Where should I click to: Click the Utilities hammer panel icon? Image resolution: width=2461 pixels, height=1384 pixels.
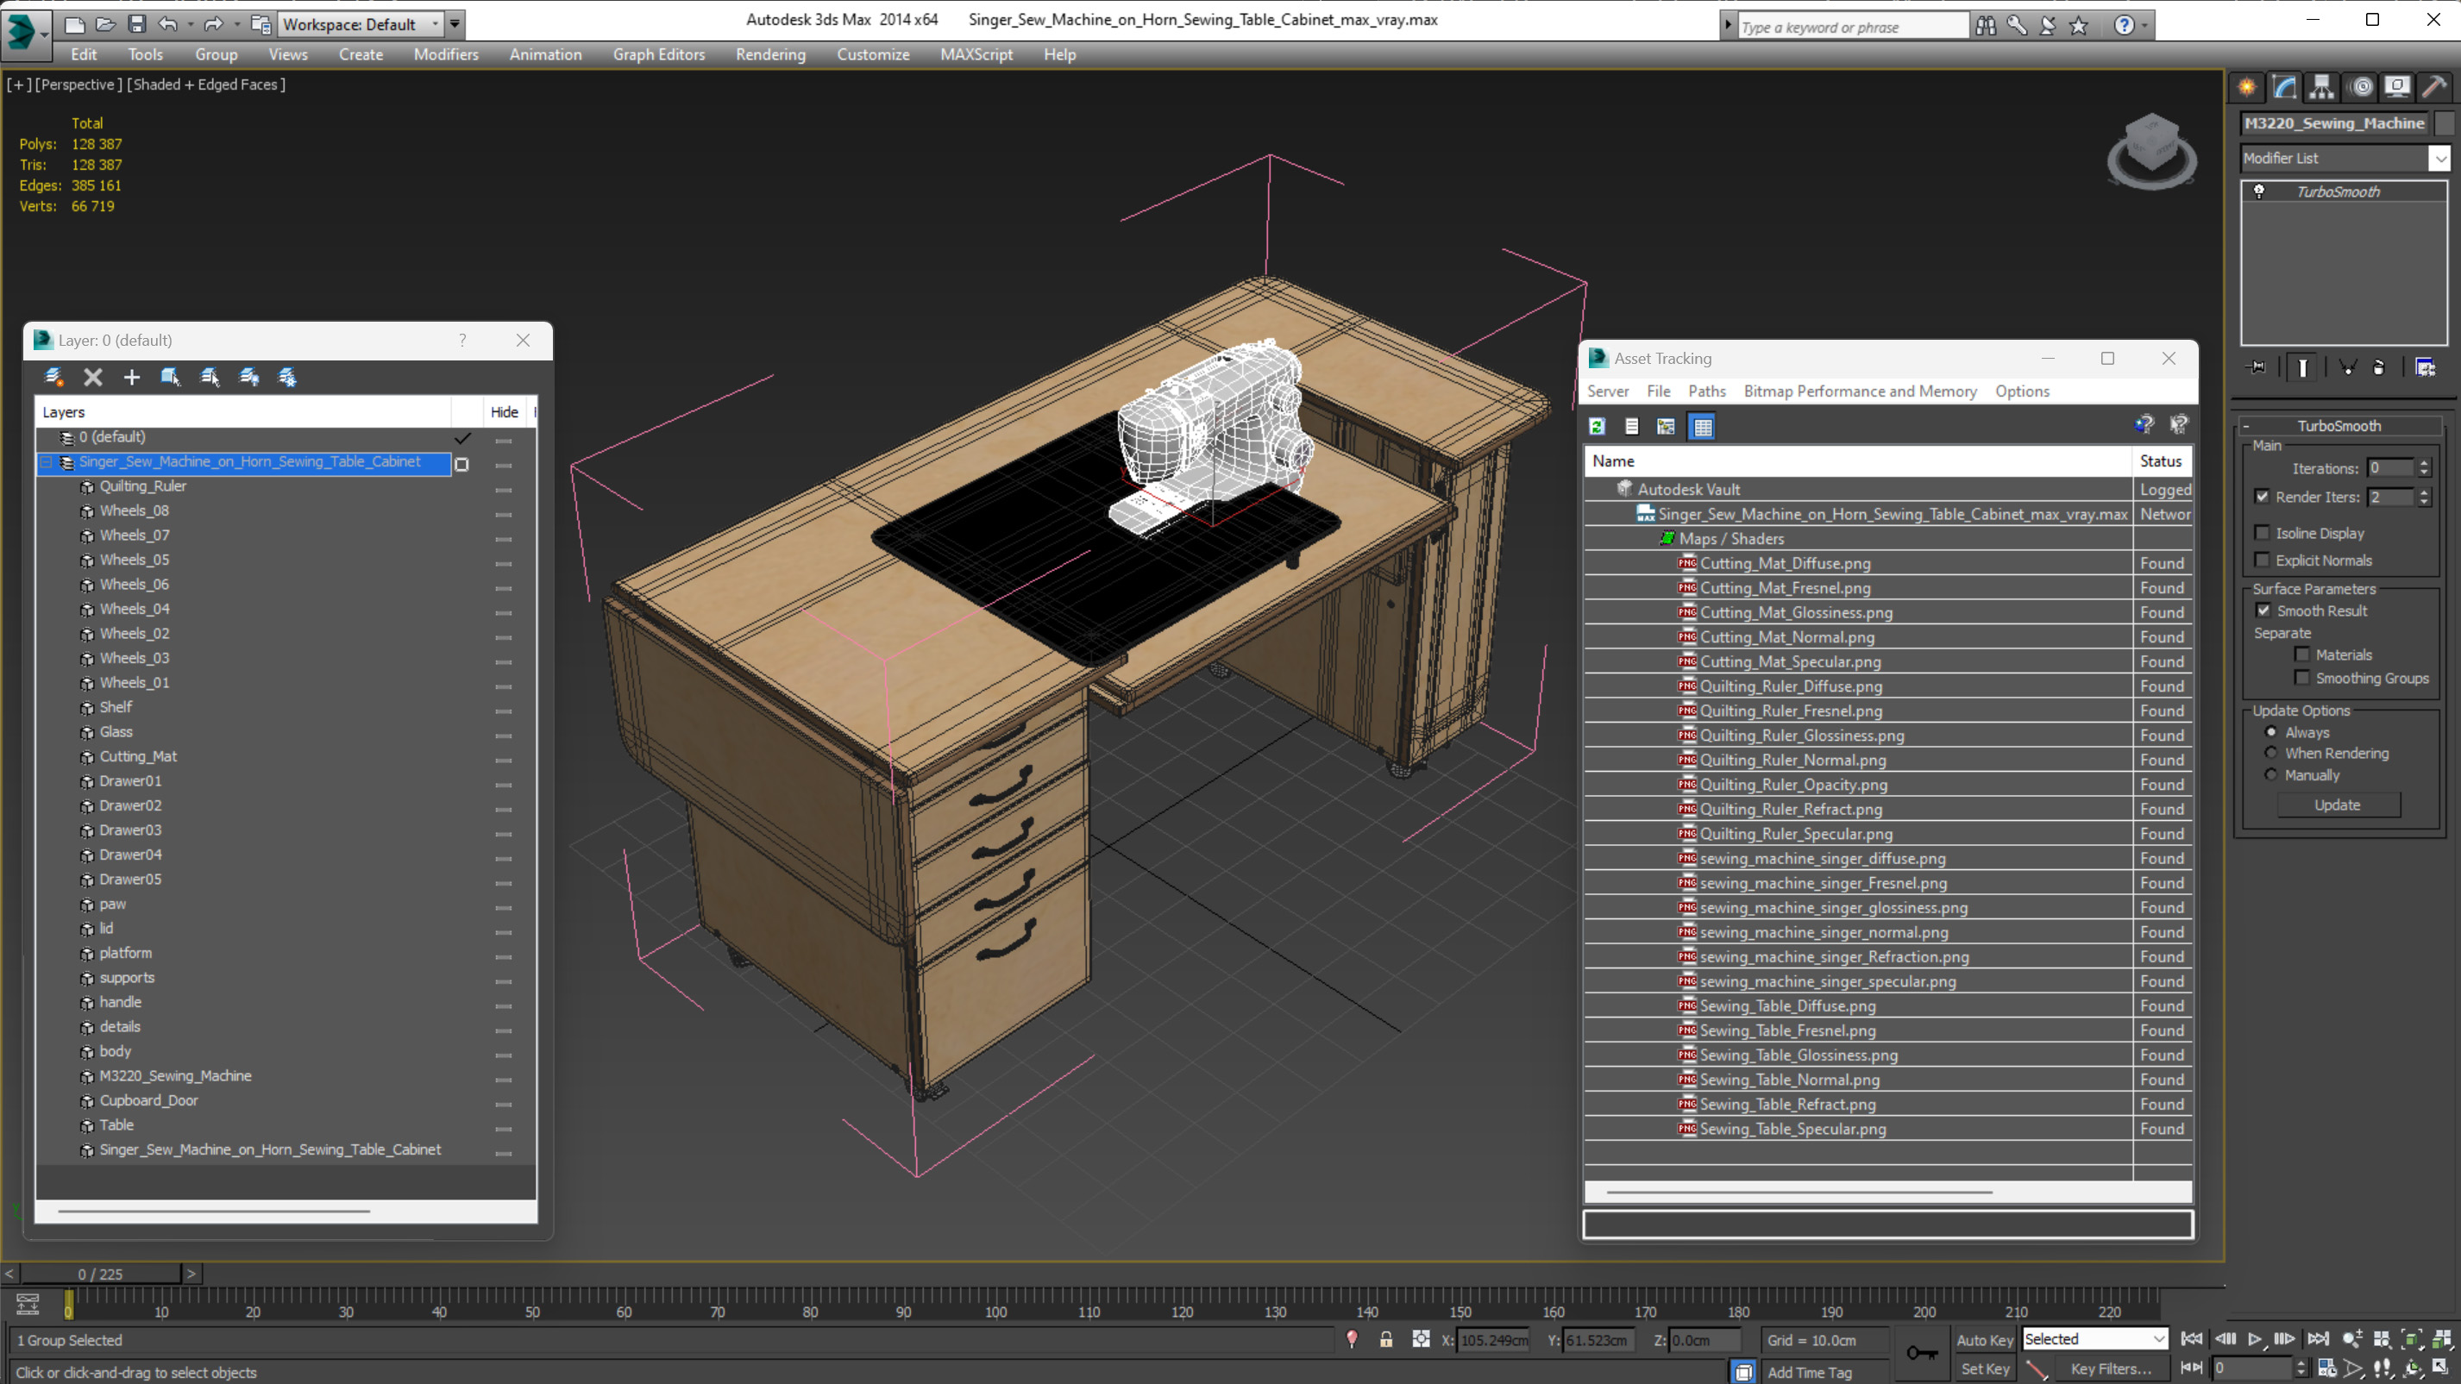click(2434, 88)
